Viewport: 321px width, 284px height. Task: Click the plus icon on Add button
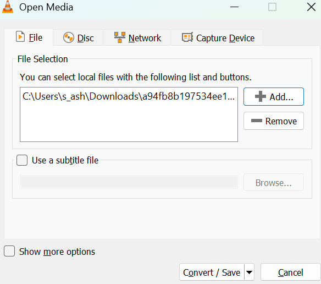click(x=261, y=96)
